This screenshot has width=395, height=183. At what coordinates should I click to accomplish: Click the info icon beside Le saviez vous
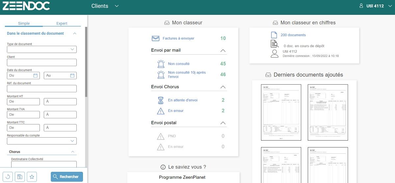point(163,167)
